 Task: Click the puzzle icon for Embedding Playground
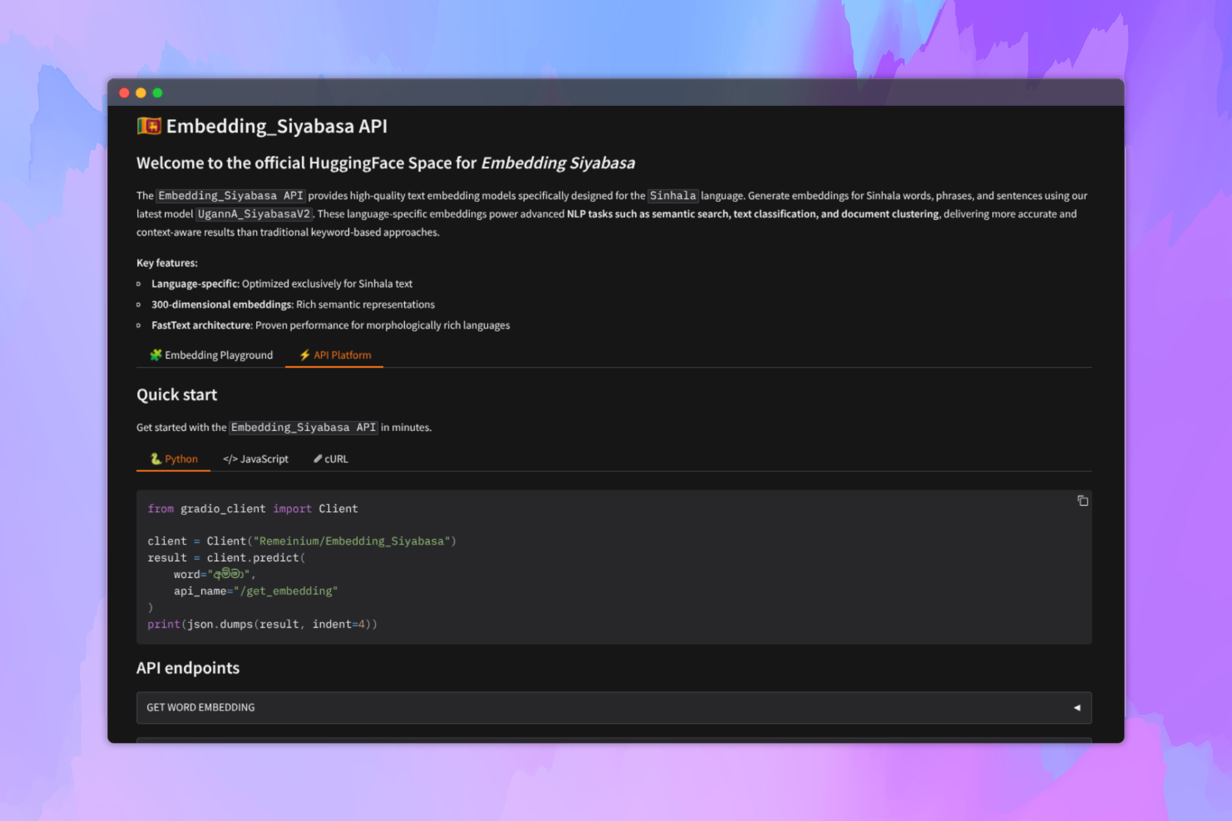pyautogui.click(x=155, y=355)
